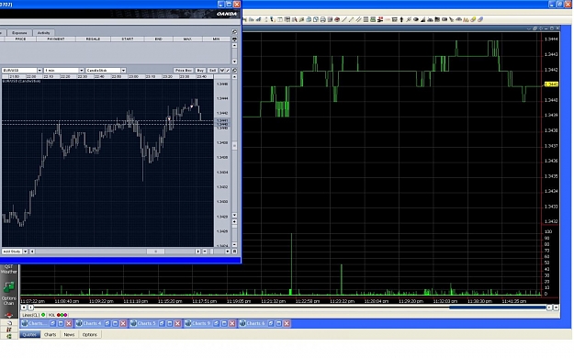Sort the table by START column
Viewport: 574px width, 358px height.
click(x=128, y=39)
